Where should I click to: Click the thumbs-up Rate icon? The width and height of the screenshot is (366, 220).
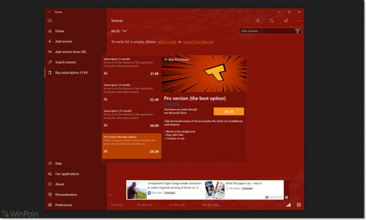(50, 163)
